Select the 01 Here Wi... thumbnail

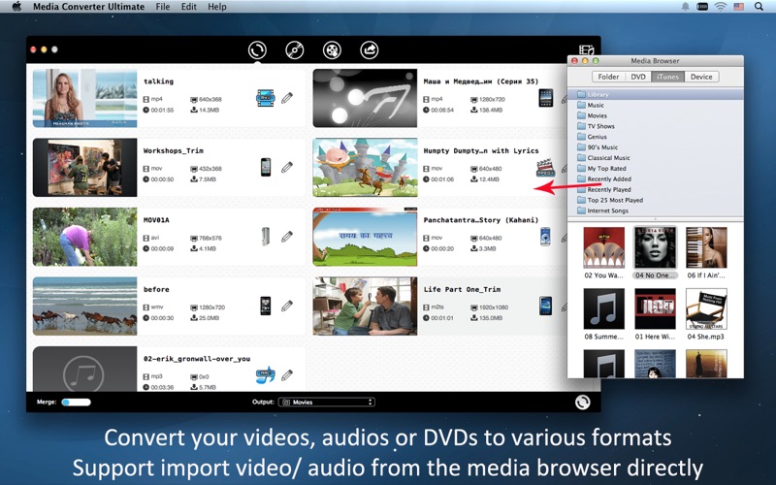pyautogui.click(x=656, y=308)
